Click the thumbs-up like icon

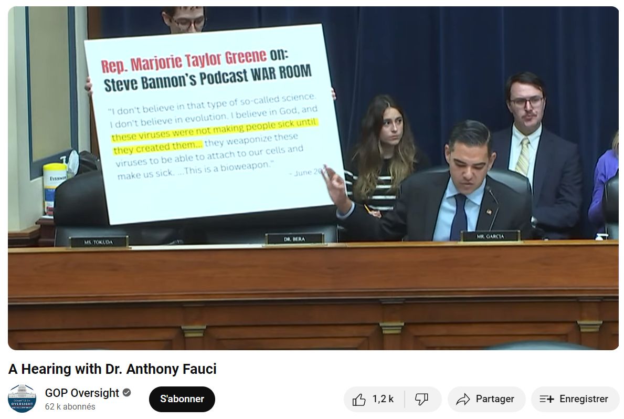pos(359,400)
